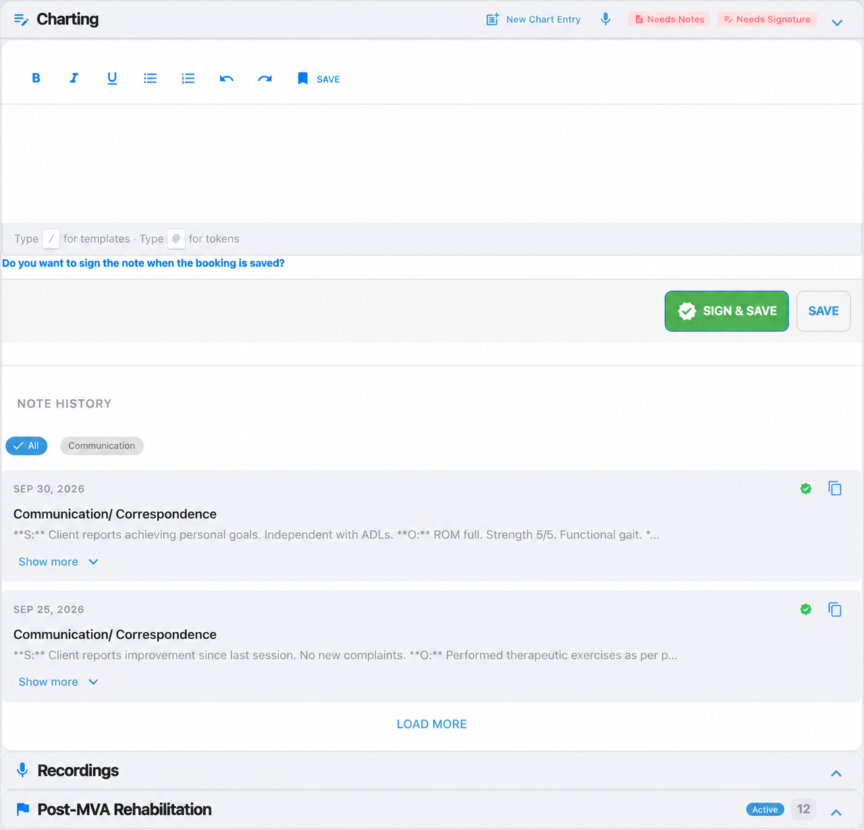
Task: Expand Show more on Sep 25 note
Action: pos(59,682)
